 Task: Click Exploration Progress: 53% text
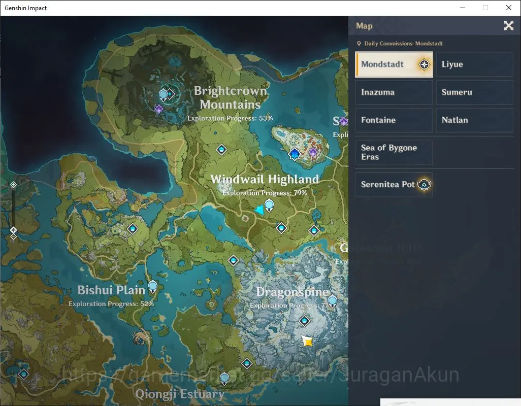pos(230,118)
